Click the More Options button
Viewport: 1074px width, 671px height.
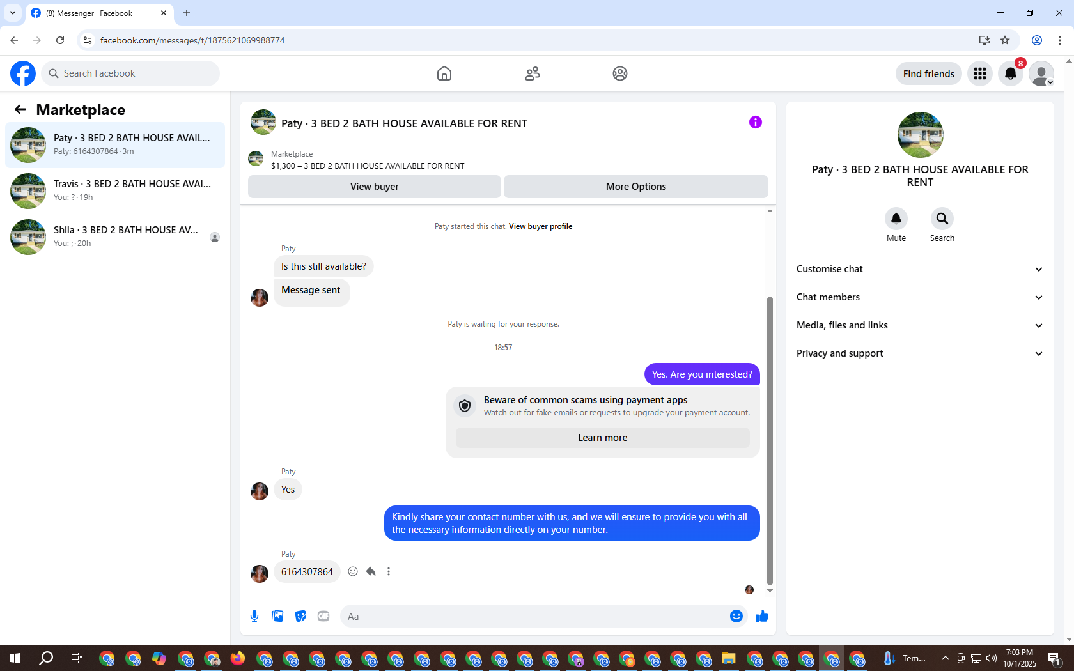pyautogui.click(x=636, y=187)
